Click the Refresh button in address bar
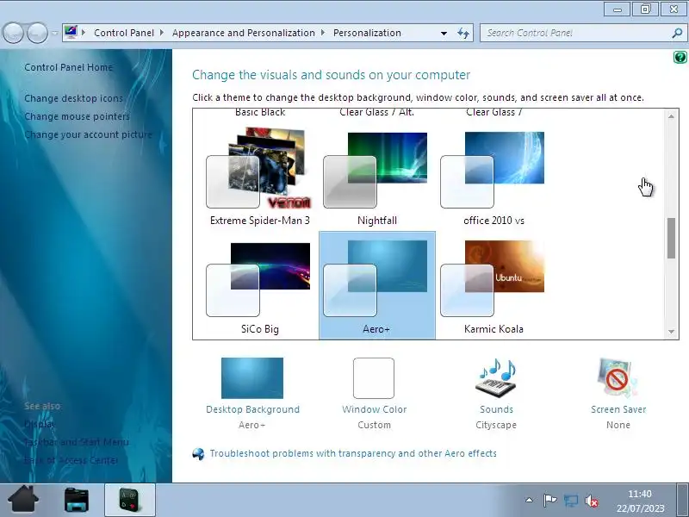This screenshot has width=689, height=517. (463, 33)
